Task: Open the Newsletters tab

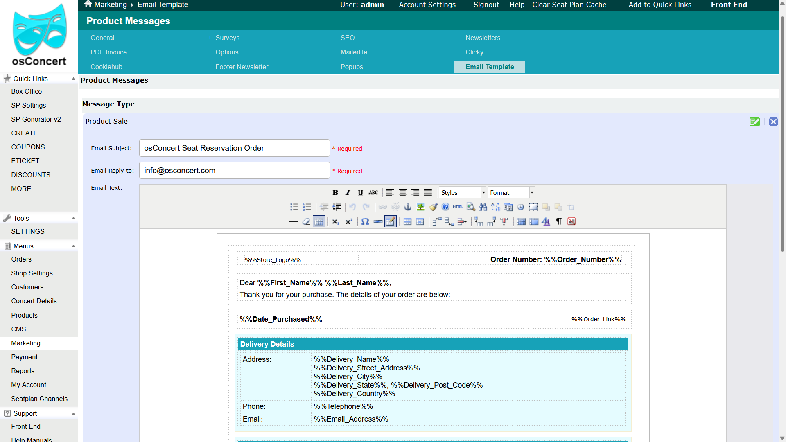Action: point(483,38)
